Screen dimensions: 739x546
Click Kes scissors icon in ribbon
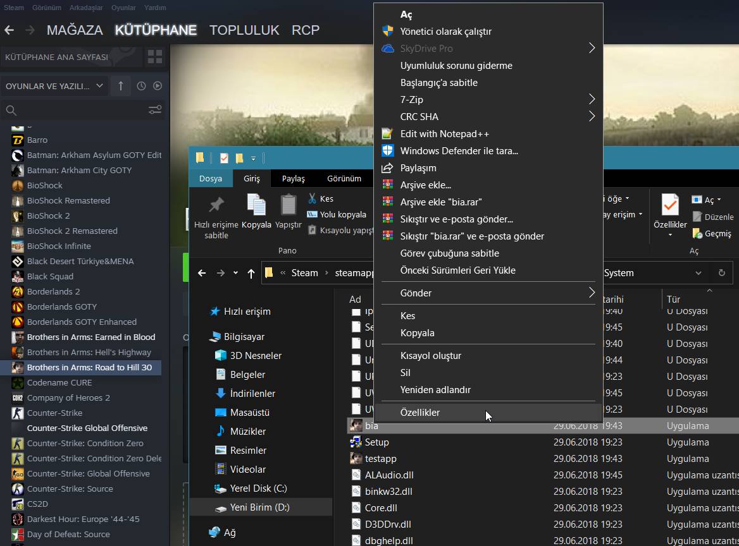pos(312,198)
